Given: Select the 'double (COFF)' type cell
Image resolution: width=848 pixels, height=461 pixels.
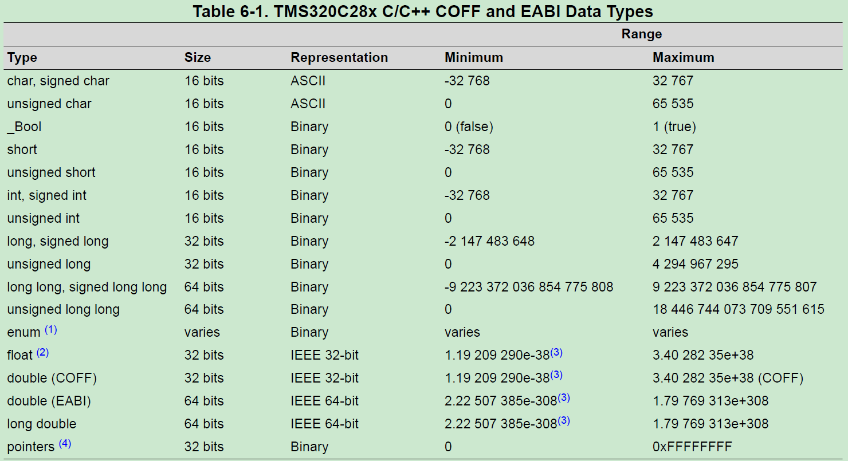Looking at the screenshot, I should (x=52, y=378).
